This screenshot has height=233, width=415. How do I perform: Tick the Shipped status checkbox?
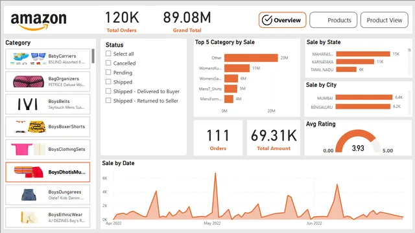pos(108,82)
